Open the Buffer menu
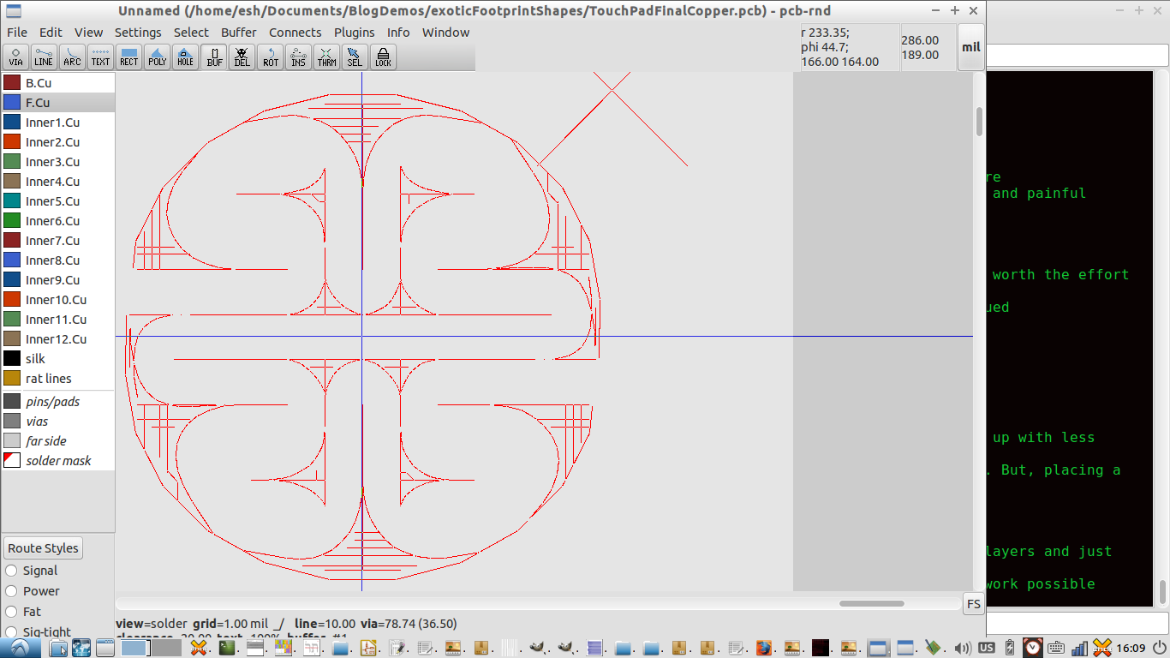This screenshot has width=1170, height=658. [x=239, y=33]
